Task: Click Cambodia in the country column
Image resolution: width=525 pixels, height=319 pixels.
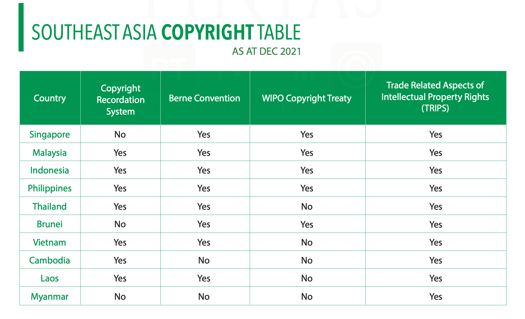Action: pos(50,260)
